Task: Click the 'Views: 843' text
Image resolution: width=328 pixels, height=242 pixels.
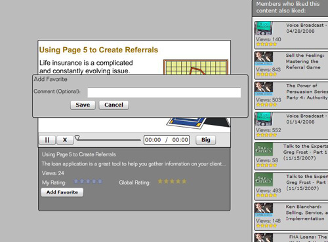Action: tap(268, 69)
